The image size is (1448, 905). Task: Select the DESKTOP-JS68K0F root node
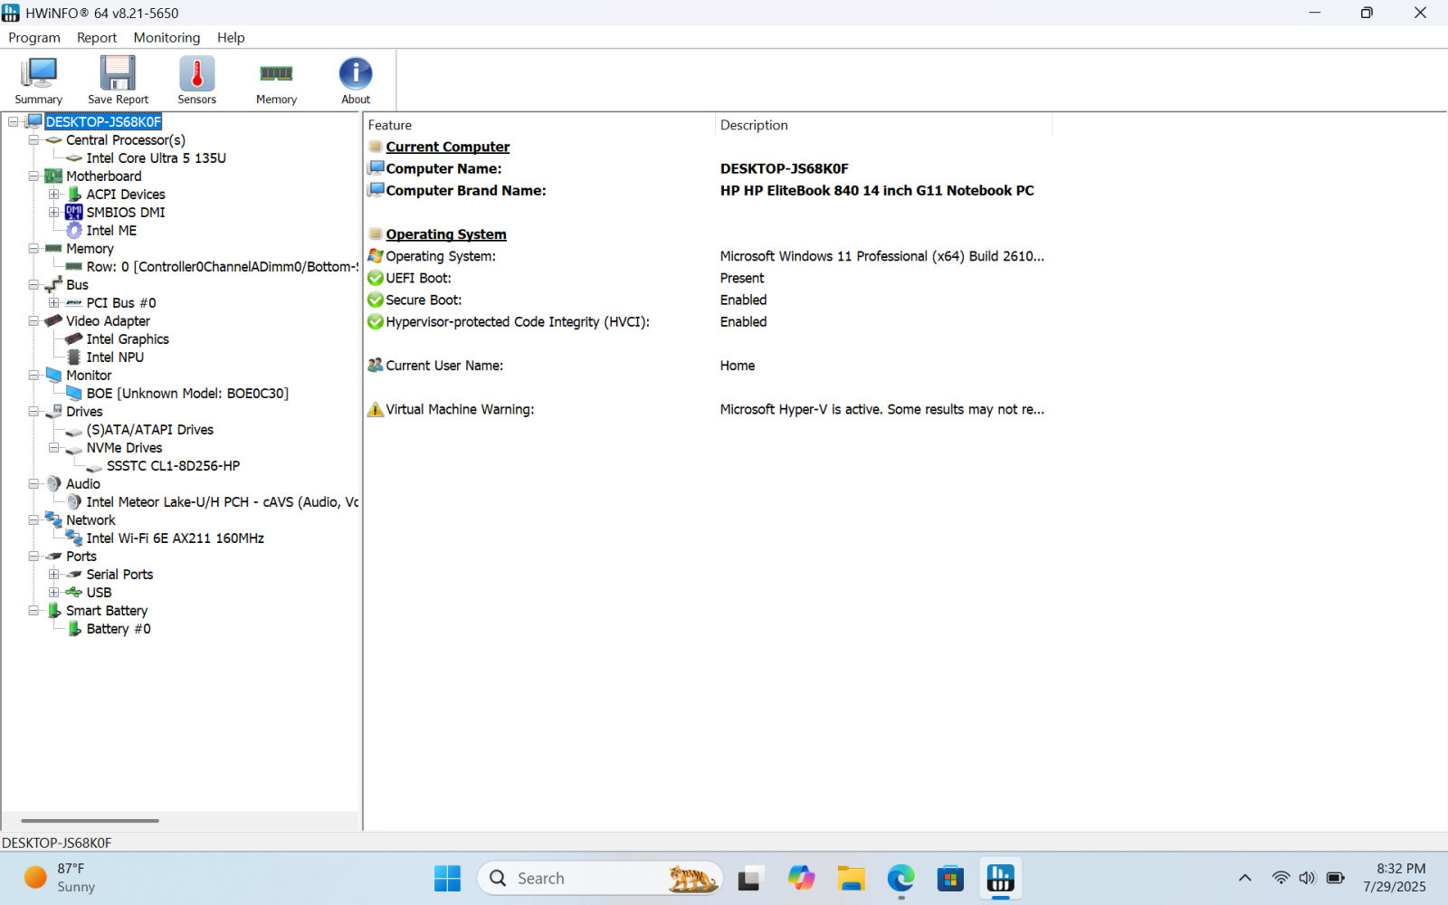point(103,122)
